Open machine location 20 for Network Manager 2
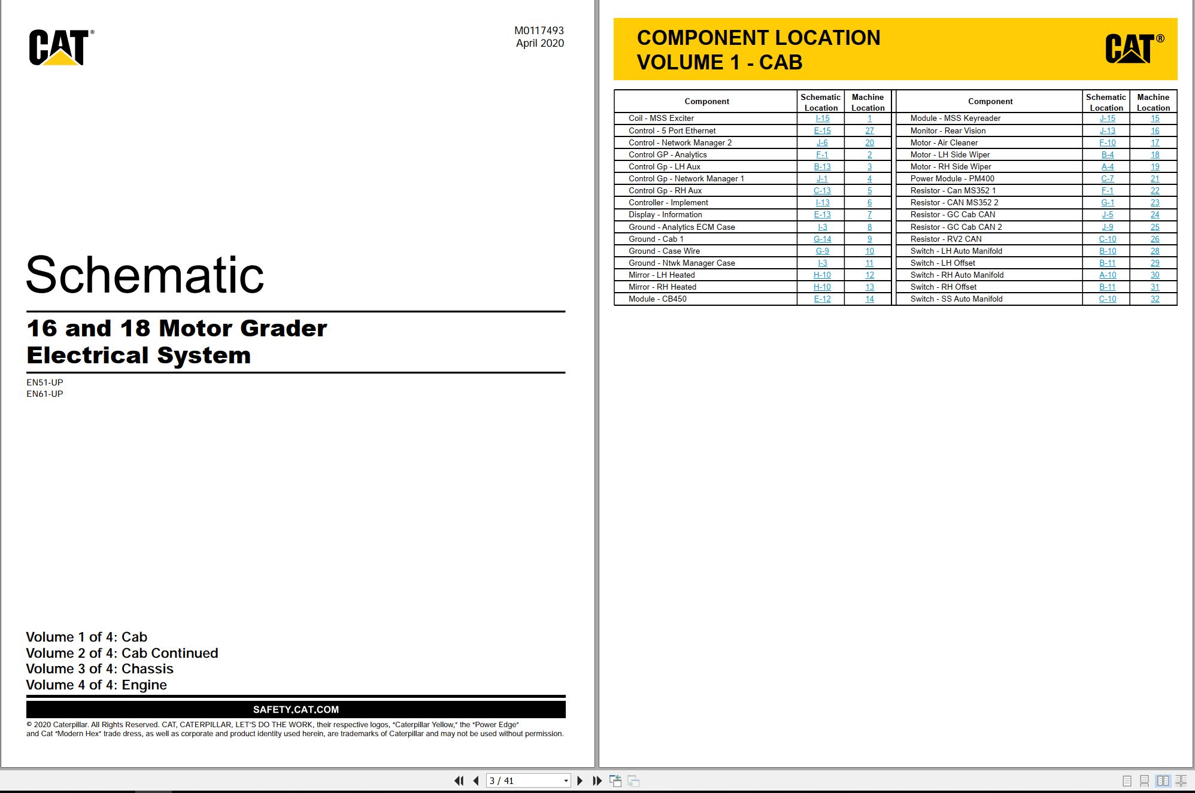 [x=869, y=142]
